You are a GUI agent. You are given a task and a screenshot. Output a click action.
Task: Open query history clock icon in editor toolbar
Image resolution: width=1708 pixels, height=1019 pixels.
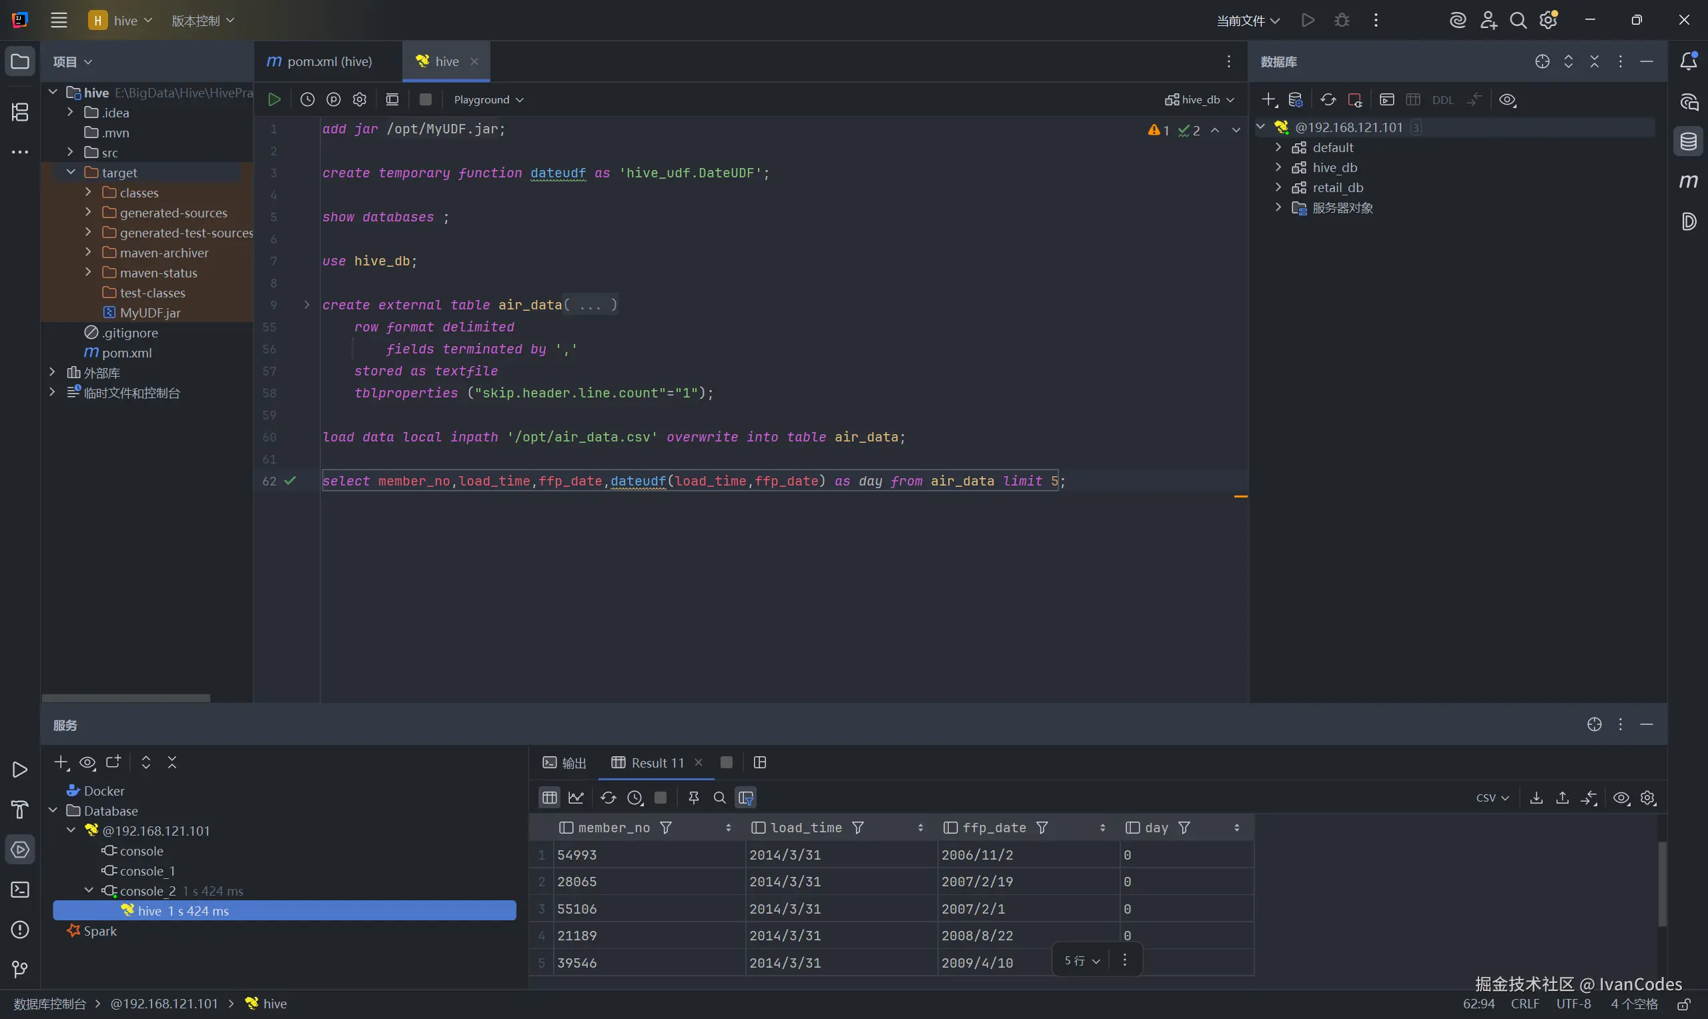click(307, 99)
